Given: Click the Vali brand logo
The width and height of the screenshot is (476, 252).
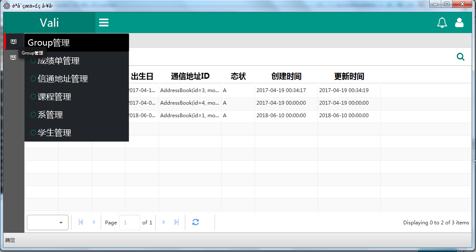Looking at the screenshot, I should point(49,23).
